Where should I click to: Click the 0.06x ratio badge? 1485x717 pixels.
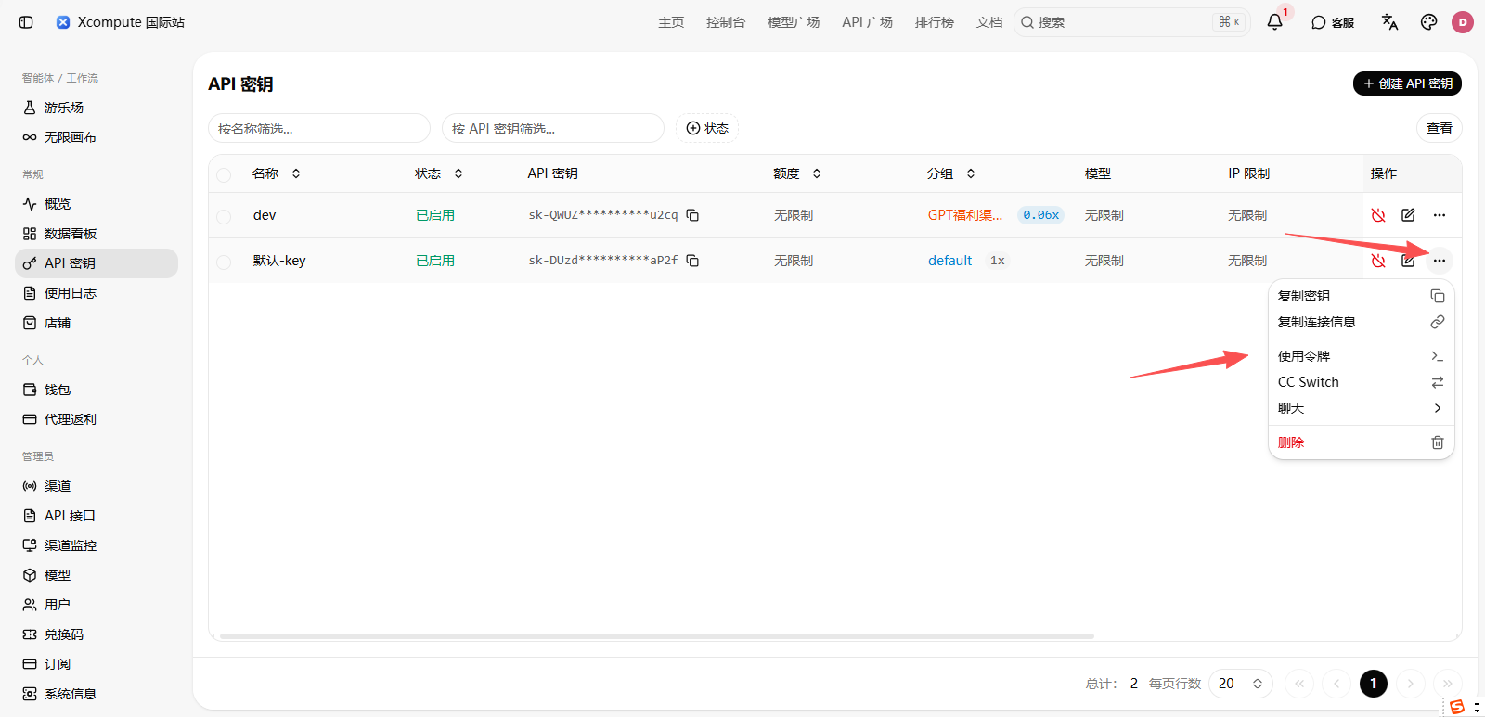click(x=1040, y=215)
